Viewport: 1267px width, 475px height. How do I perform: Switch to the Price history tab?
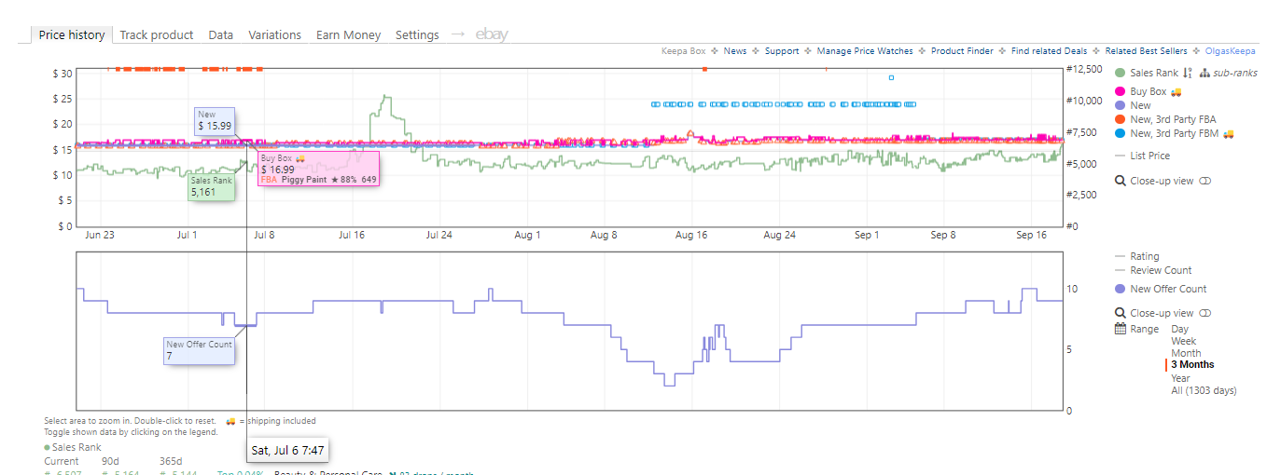point(72,34)
